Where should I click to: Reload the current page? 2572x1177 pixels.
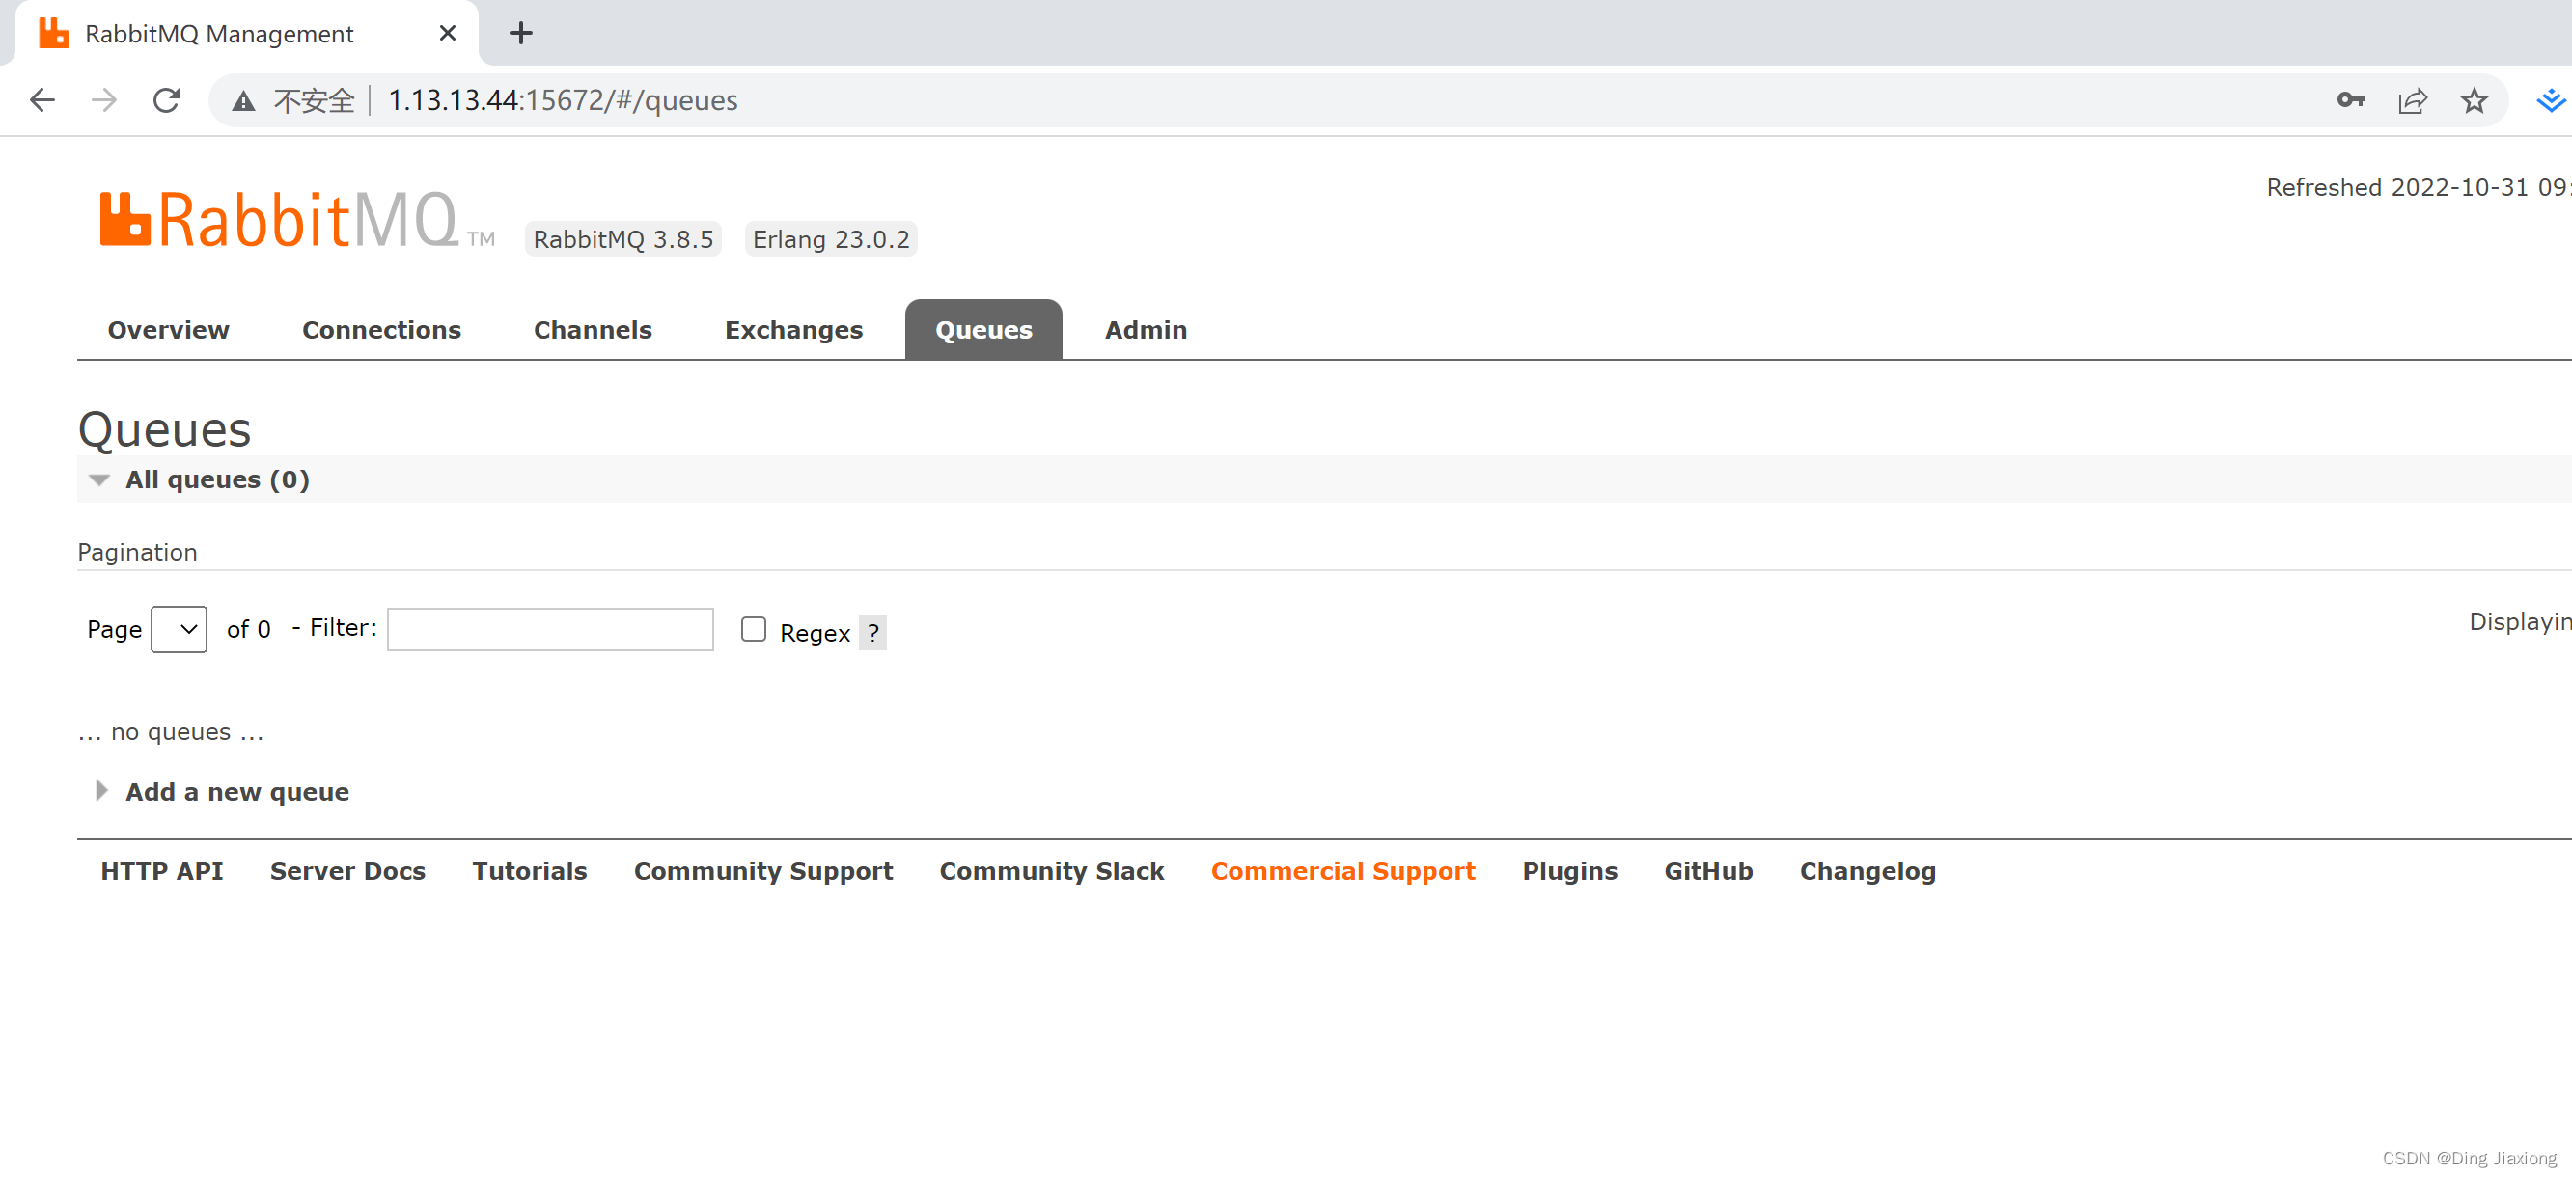point(166,99)
